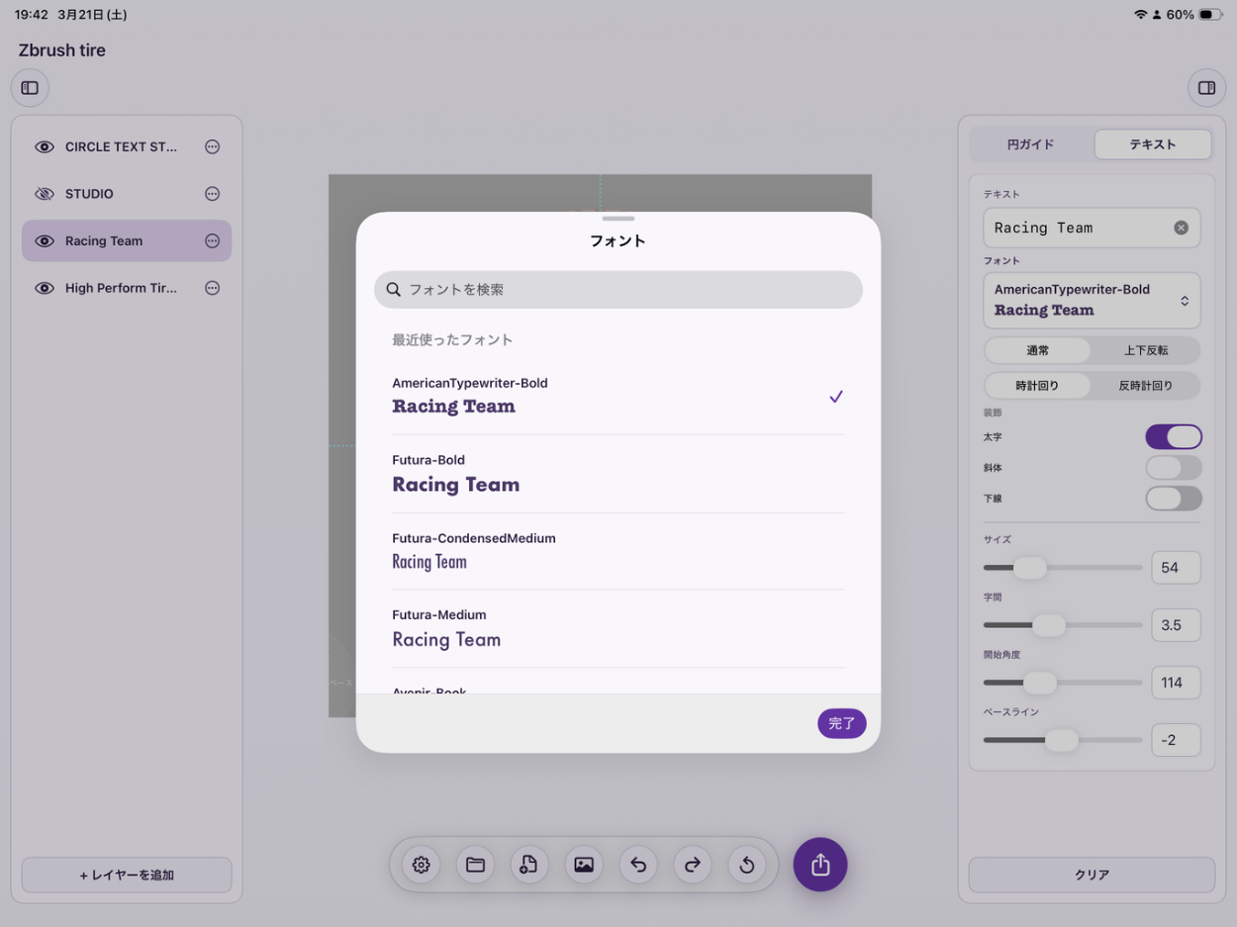This screenshot has width=1237, height=927.
Task: Select Futura-Bold from the font list
Action: pyautogui.click(x=618, y=474)
